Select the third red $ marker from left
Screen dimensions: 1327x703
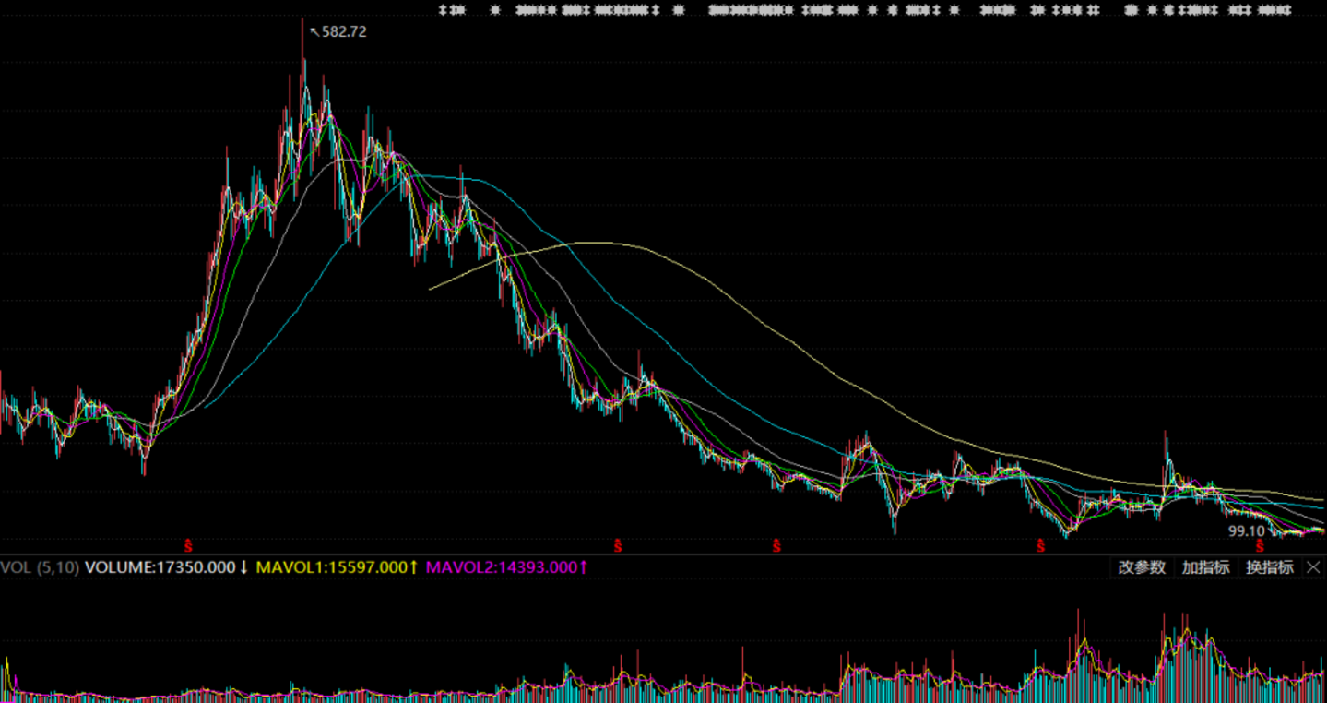point(776,545)
